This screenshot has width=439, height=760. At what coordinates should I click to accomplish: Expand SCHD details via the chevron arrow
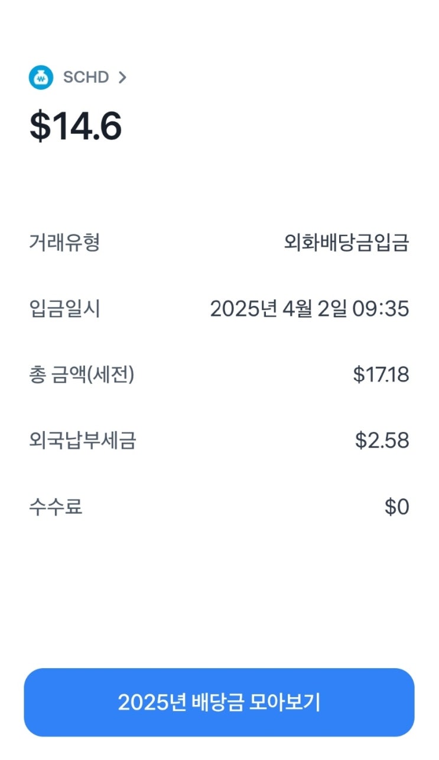click(122, 78)
